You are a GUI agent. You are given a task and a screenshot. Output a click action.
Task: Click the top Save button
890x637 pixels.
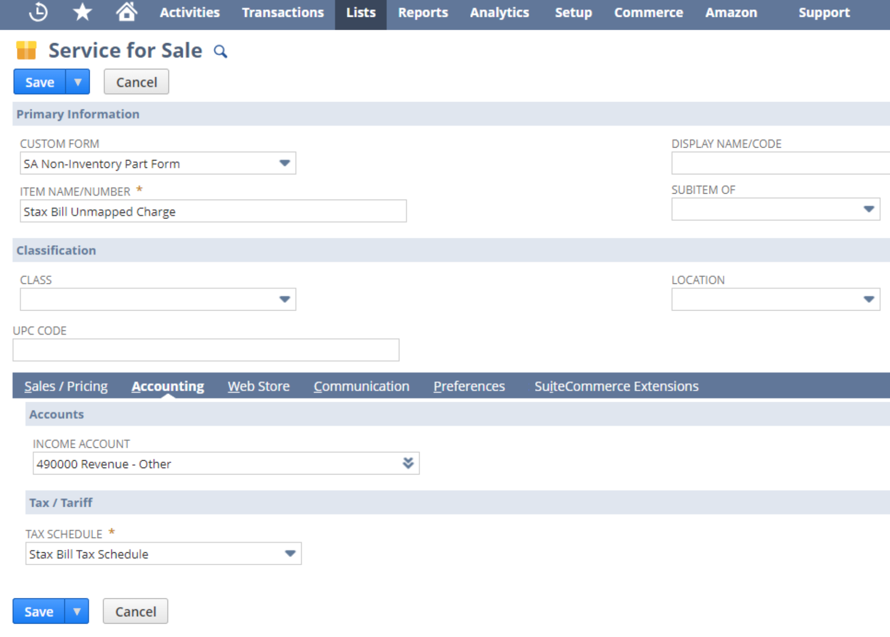[x=40, y=82]
